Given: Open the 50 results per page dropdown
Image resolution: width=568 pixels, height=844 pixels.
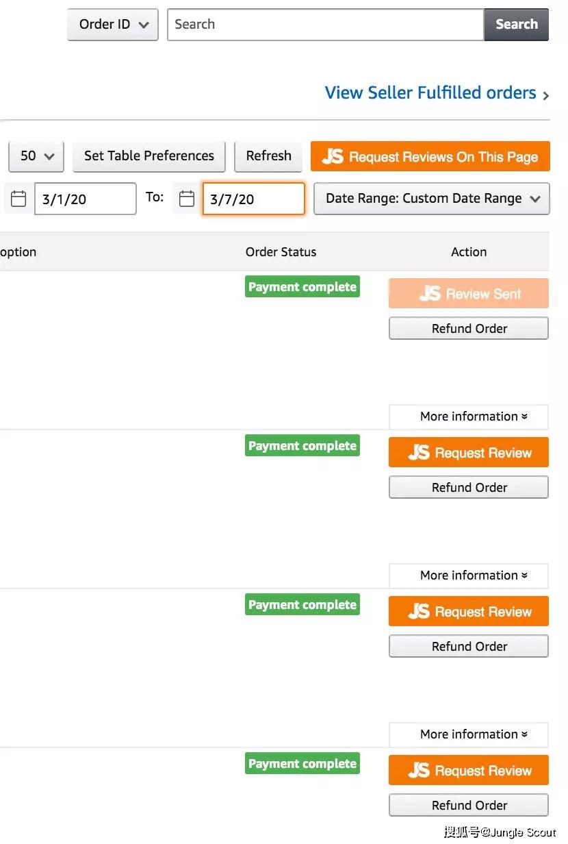Looking at the screenshot, I should (x=36, y=156).
